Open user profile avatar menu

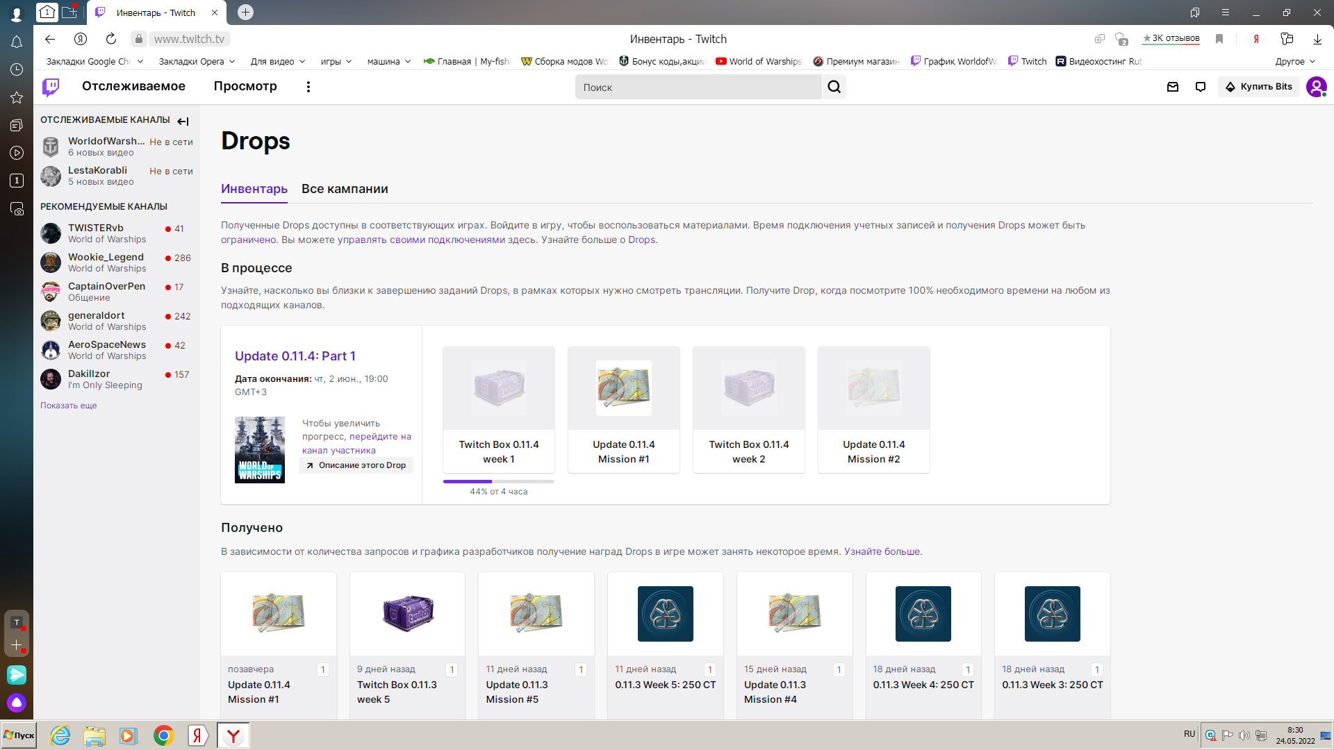[x=1316, y=87]
